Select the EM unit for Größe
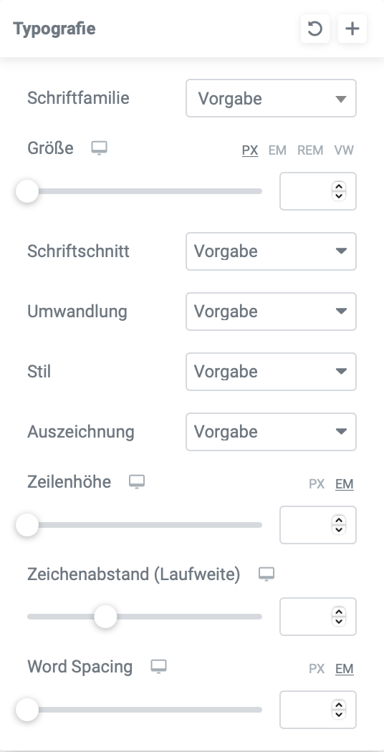This screenshot has width=384, height=752. 277,150
